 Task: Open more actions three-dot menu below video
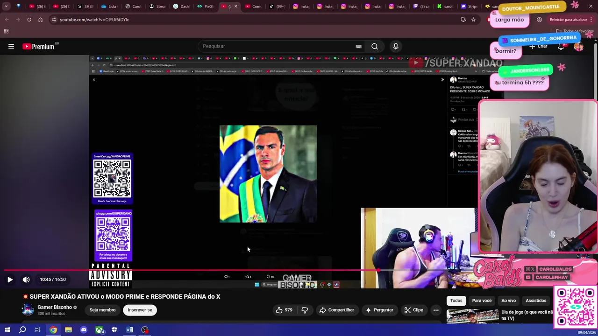tap(435, 310)
